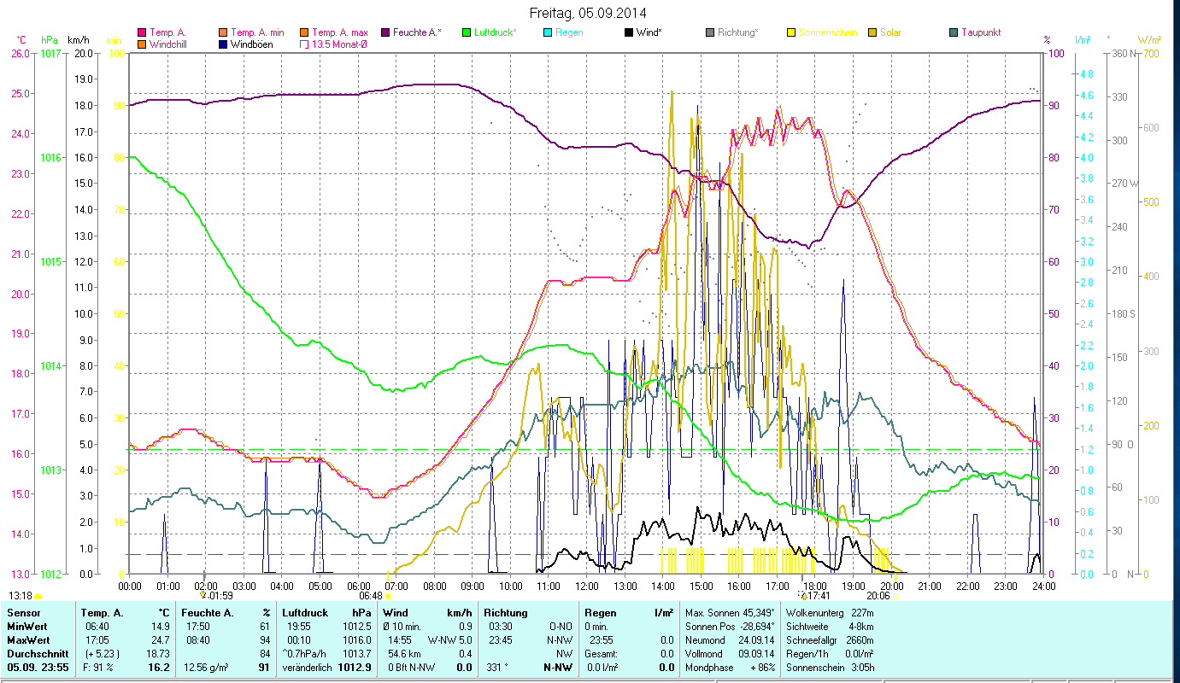Select the green Luftdruck* legend square
Viewport: 1180px width, 683px height.
(467, 32)
